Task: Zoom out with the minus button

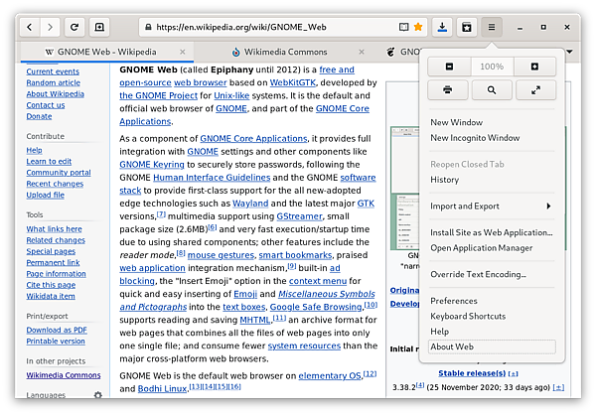Action: pos(449,67)
